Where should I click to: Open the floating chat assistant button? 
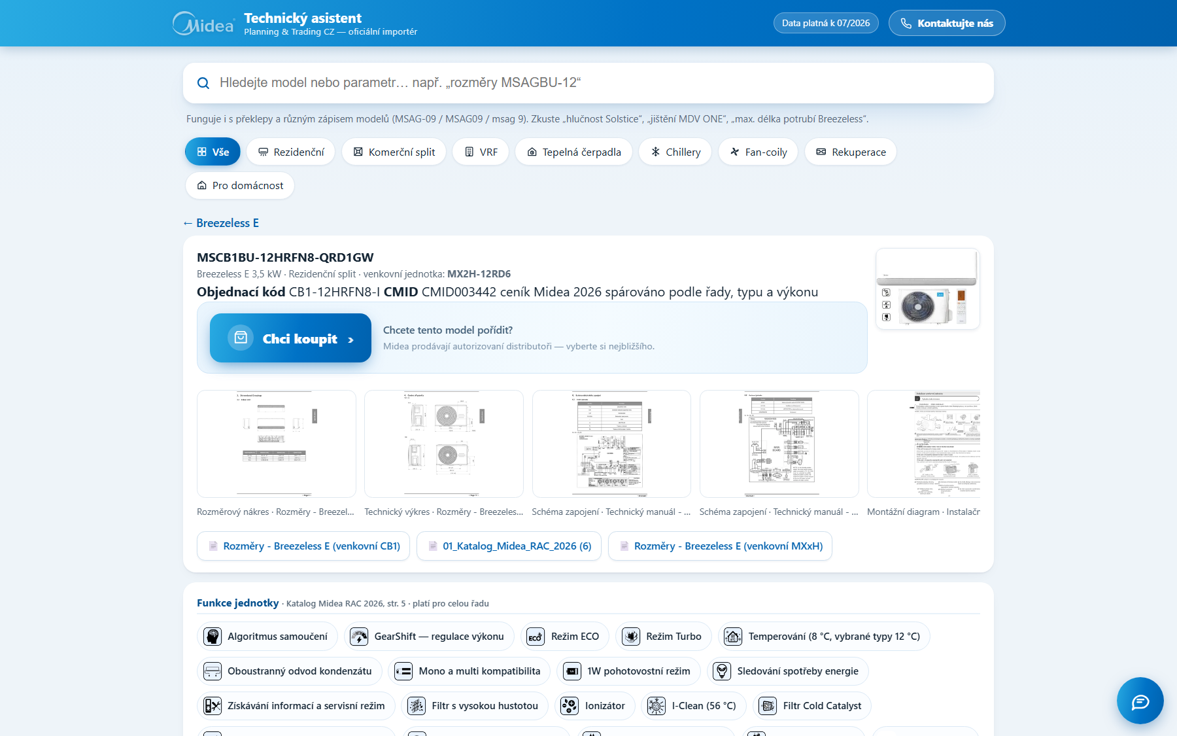1140,701
